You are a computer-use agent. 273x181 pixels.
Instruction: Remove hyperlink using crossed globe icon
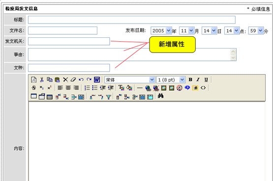pyautogui.click(x=156, y=88)
